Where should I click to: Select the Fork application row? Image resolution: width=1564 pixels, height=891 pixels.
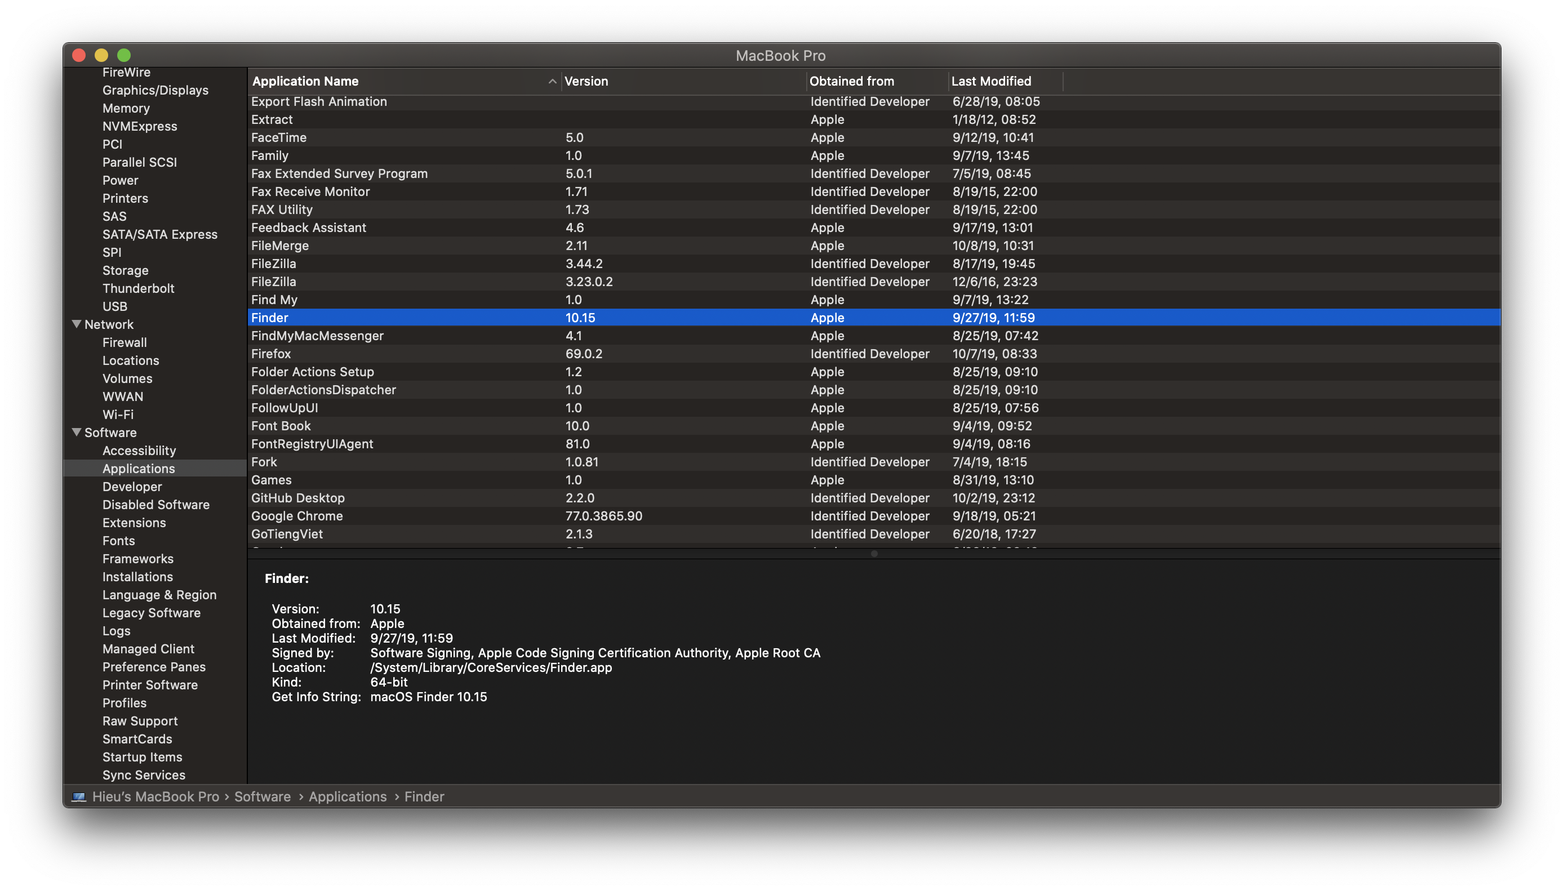[x=873, y=462]
